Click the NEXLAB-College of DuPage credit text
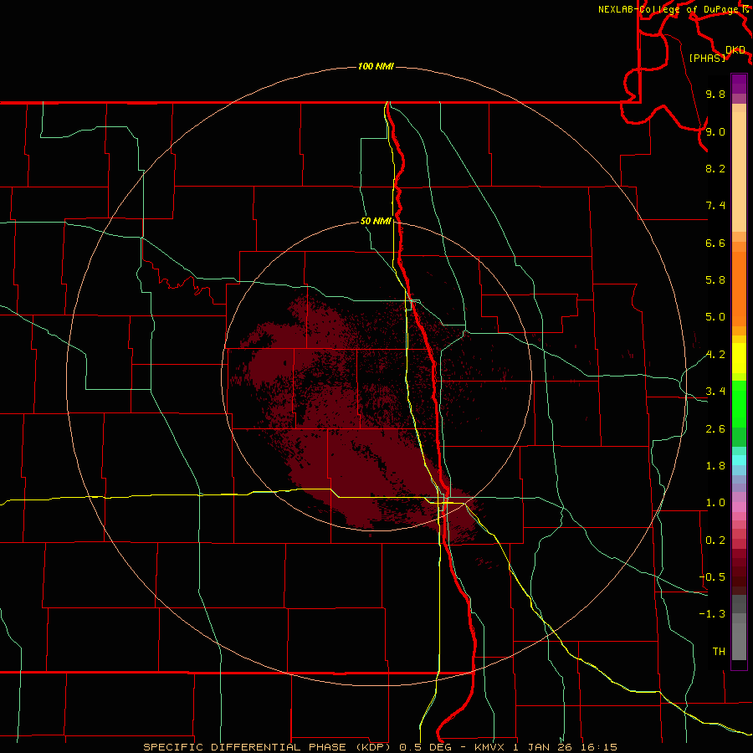Viewport: 753px width, 753px height. pos(668,9)
